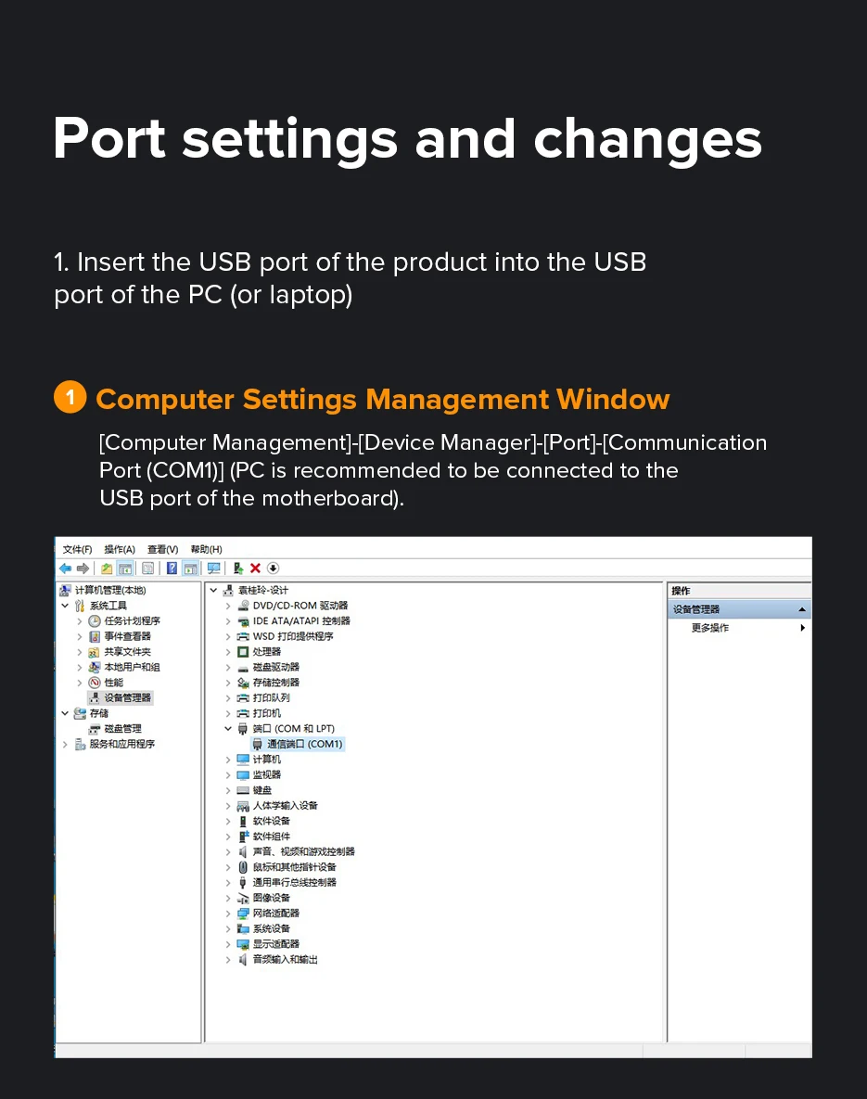
Task: Collapse the 设备管理器 actions header
Action: (802, 609)
